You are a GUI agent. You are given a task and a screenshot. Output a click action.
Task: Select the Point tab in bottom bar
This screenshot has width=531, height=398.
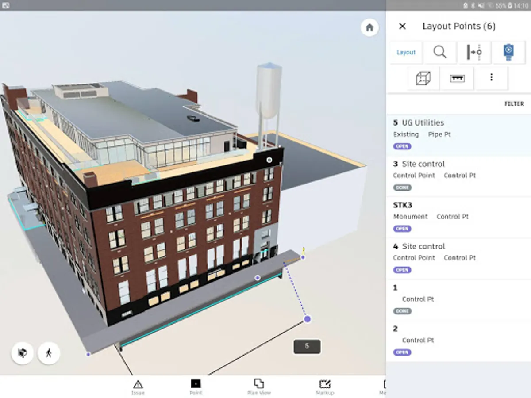pos(196,387)
